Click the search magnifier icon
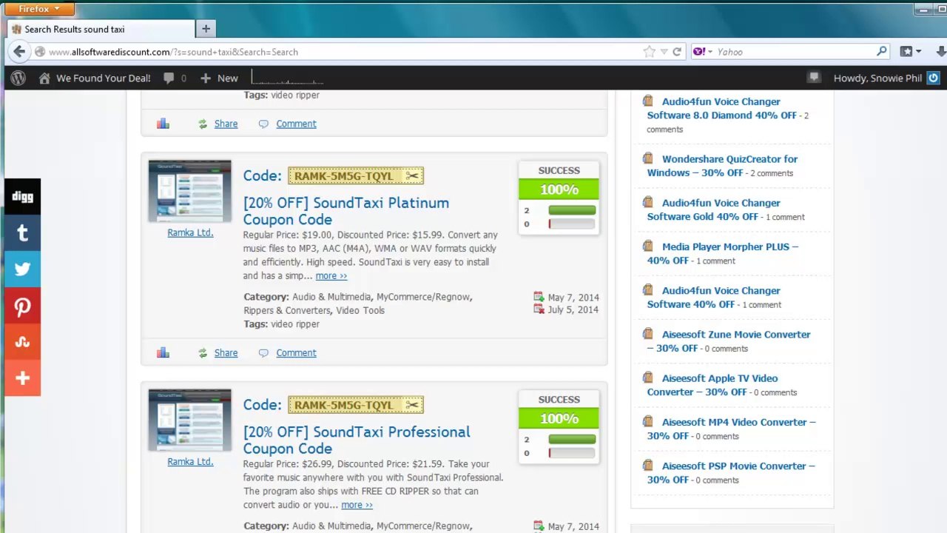This screenshot has height=533, width=947. click(x=882, y=52)
